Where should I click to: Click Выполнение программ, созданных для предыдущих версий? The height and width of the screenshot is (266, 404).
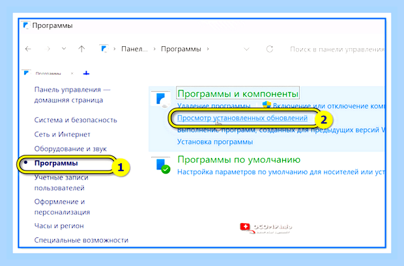pos(281,130)
